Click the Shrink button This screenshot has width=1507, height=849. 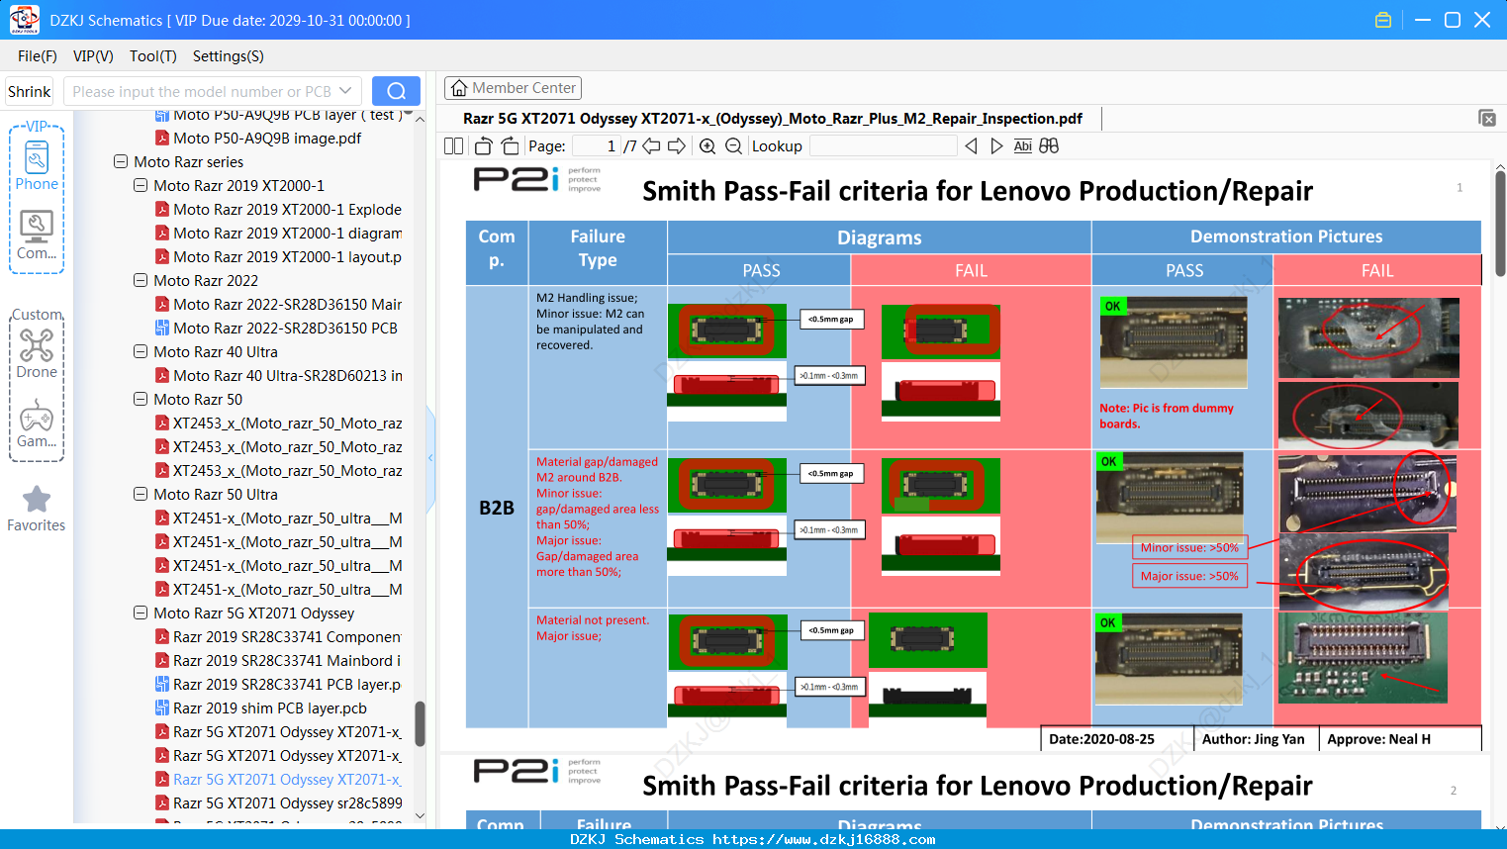(30, 91)
